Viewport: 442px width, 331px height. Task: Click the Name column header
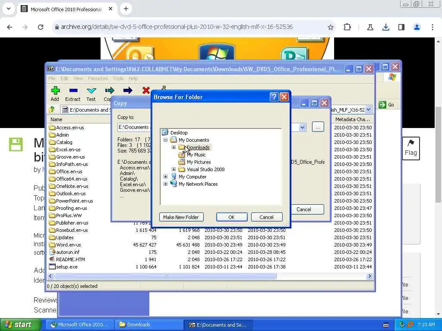tap(57, 119)
